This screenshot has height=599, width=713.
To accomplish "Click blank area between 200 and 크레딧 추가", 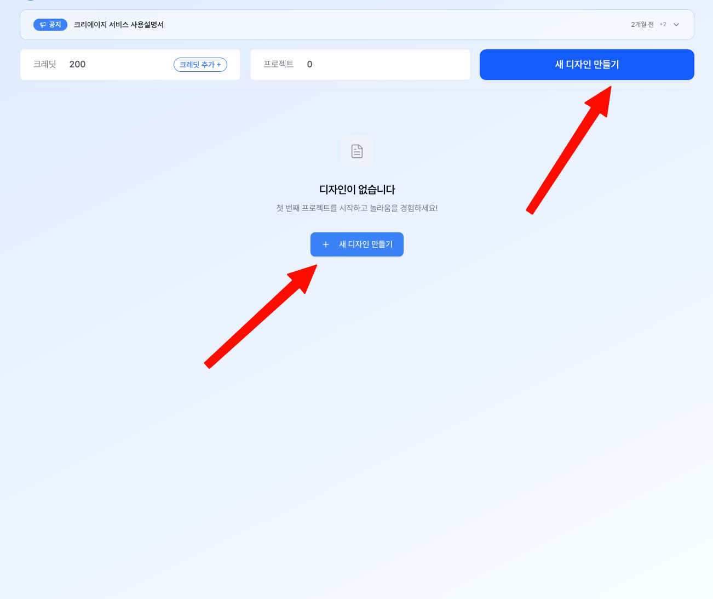I will tap(129, 65).
